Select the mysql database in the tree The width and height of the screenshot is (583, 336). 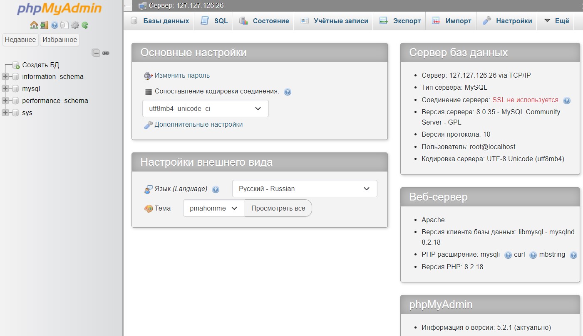coord(31,88)
